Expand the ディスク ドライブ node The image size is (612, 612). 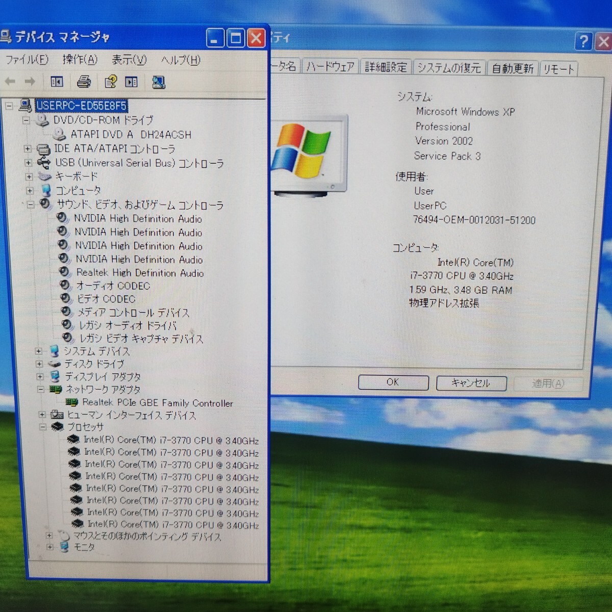pyautogui.click(x=39, y=364)
